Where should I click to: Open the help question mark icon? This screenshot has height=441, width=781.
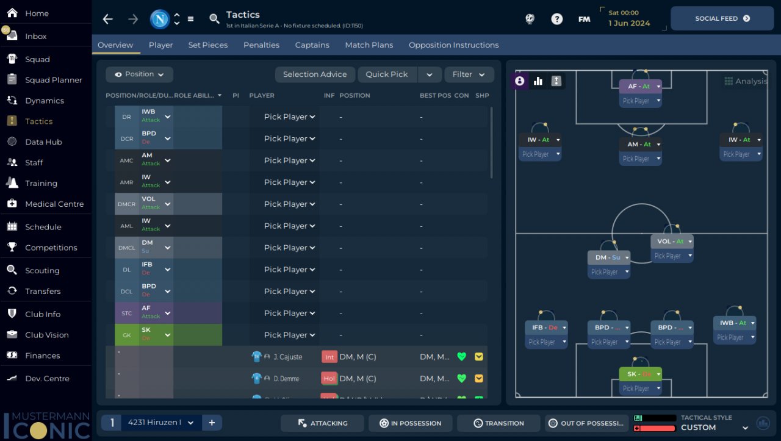click(556, 19)
